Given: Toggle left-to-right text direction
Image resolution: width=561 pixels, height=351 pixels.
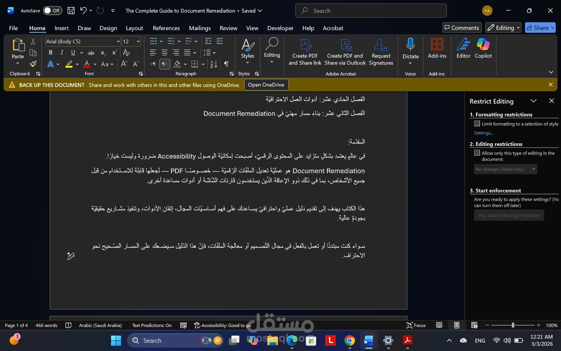Looking at the screenshot, I should pyautogui.click(x=153, y=64).
